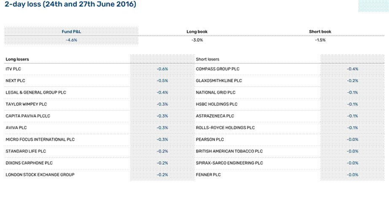Image resolution: width=389 pixels, height=210 pixels.
Task: Click the 'FENNER PLC' row name
Action: click(x=208, y=175)
